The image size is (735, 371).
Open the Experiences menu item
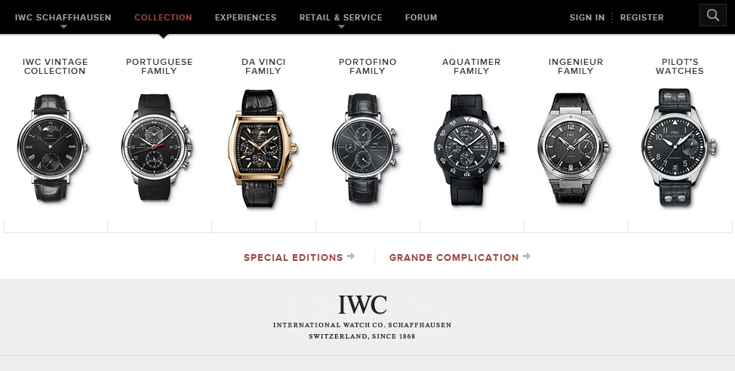(x=245, y=17)
